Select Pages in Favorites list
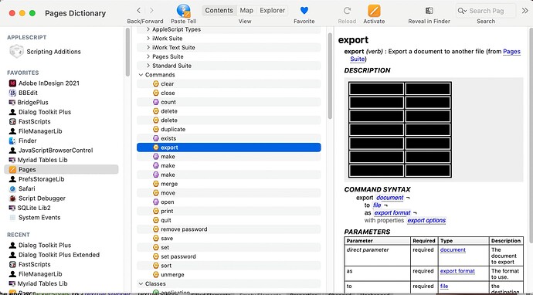The height and width of the screenshot is (295, 533). click(x=61, y=169)
